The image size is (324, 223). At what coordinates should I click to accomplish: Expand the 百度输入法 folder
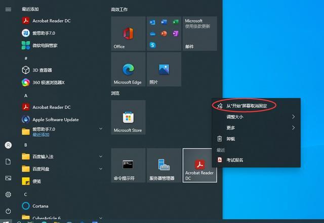[x=101, y=156]
